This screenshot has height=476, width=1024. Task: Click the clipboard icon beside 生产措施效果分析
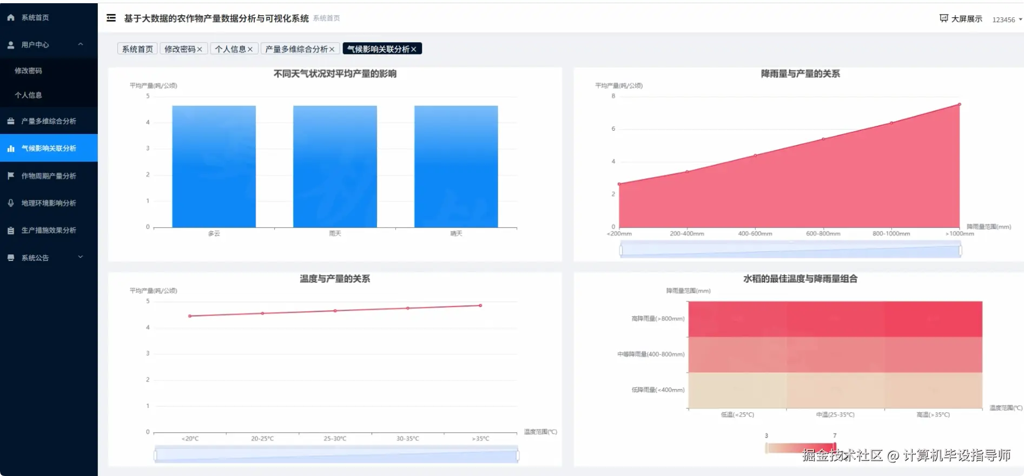pos(11,230)
